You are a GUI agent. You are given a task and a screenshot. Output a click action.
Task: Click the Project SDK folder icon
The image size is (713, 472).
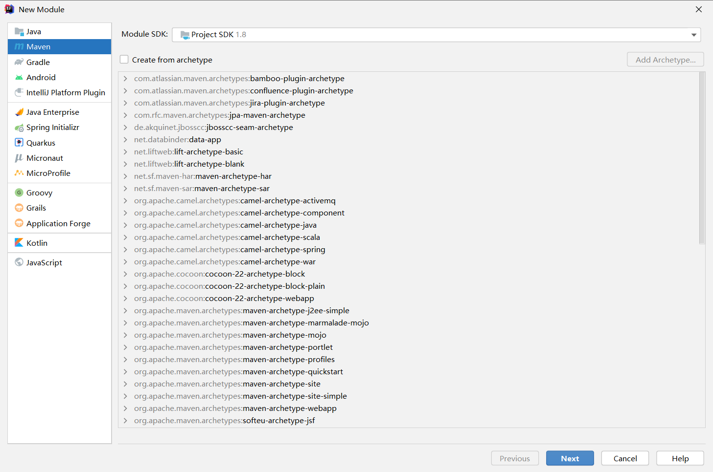coord(185,35)
